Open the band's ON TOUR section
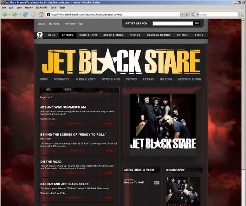 click(166, 79)
